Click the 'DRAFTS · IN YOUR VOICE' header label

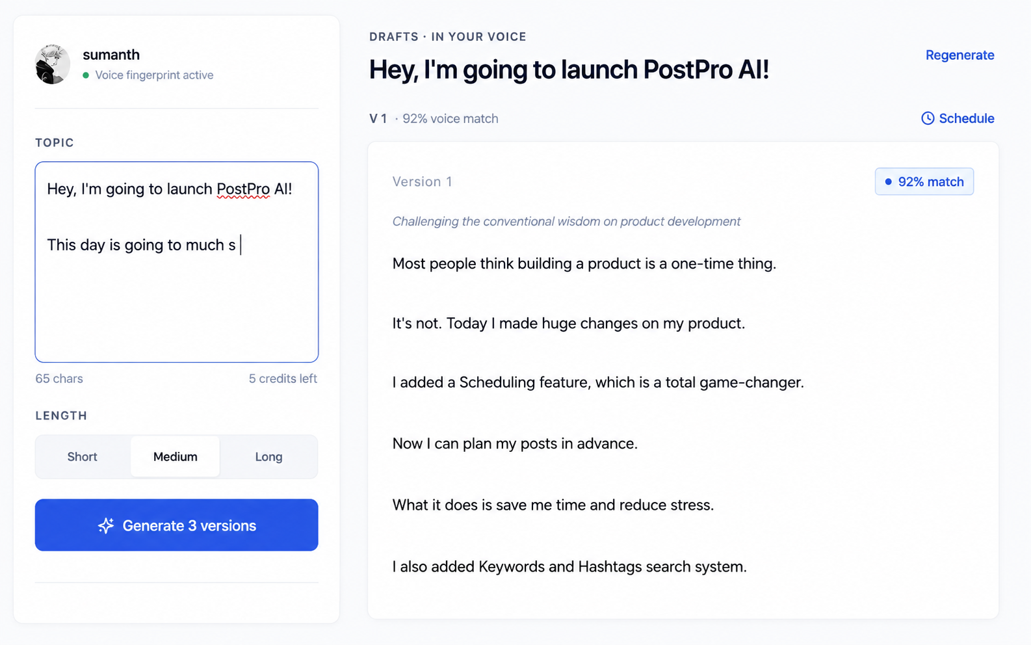(448, 37)
